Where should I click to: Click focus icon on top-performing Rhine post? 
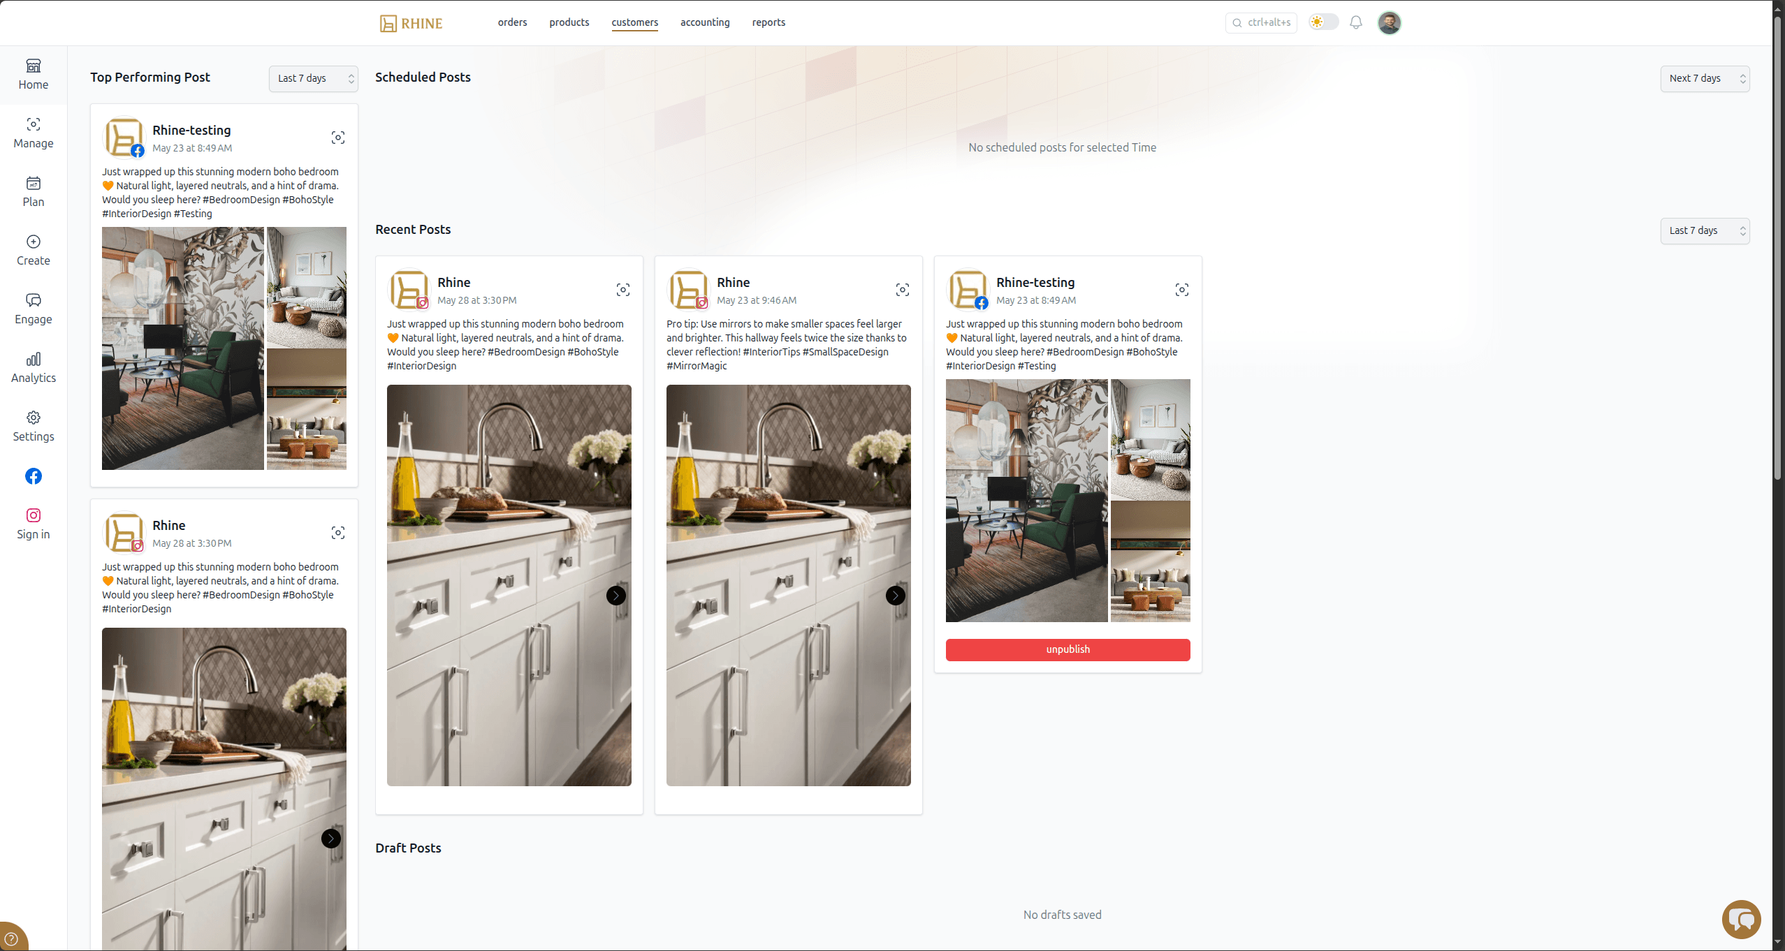pos(337,533)
